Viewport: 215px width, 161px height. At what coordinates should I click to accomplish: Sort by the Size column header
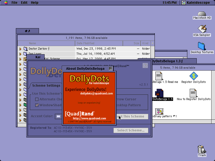pos(132,43)
